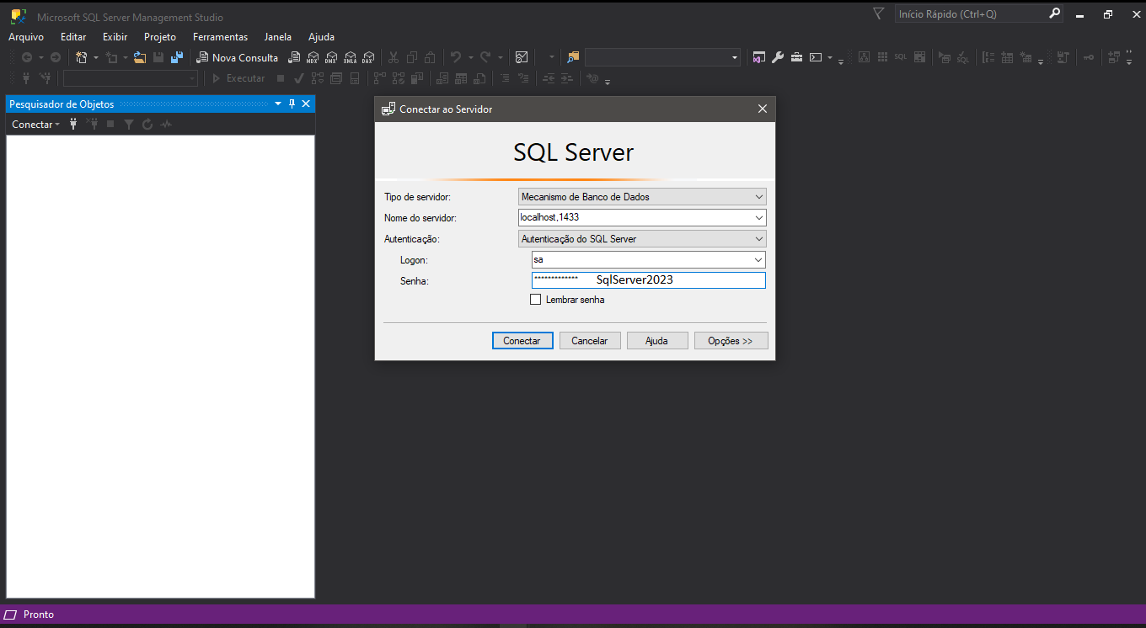Expand the Nome do servidor dropdown arrow
Screen dimensions: 1146x628
click(758, 218)
